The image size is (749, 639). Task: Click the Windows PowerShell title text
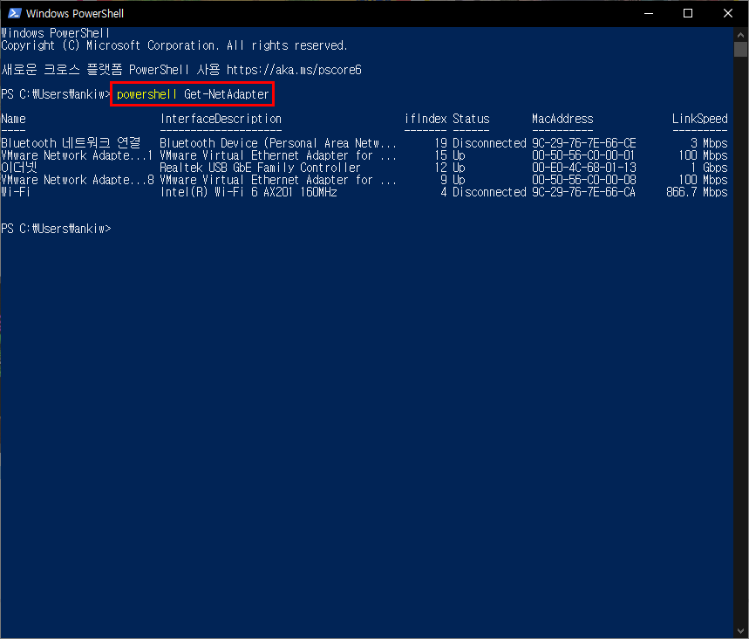point(75,13)
